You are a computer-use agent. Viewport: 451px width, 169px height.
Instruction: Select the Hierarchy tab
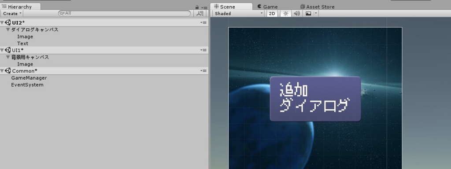pos(20,7)
